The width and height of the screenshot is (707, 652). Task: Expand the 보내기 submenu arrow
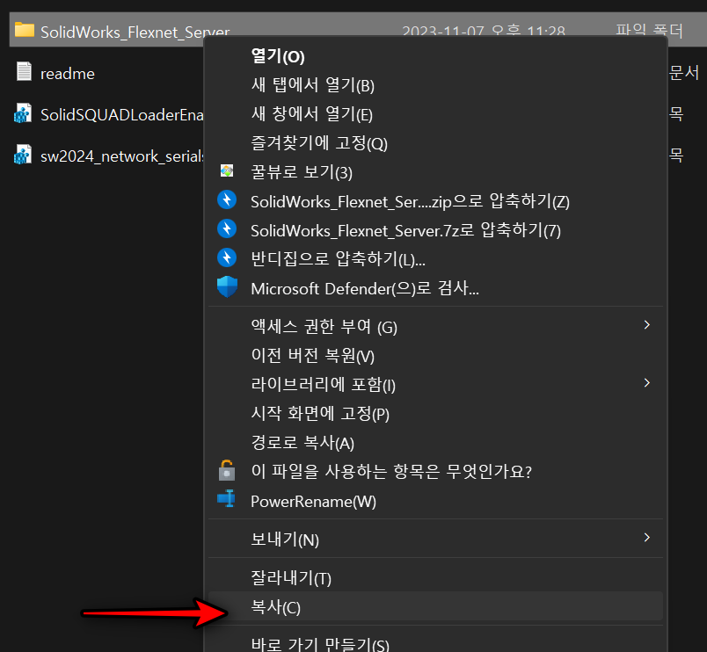click(x=647, y=537)
